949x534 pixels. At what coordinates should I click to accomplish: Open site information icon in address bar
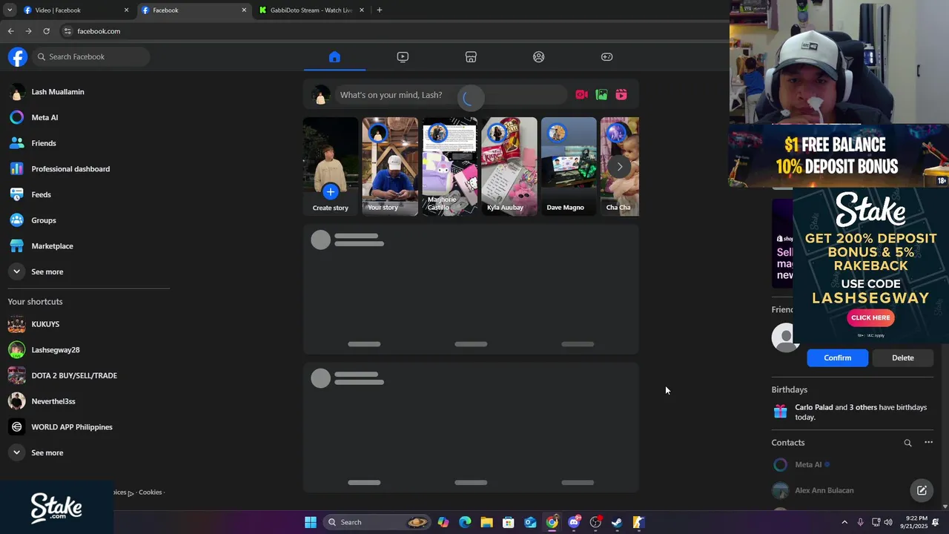[x=67, y=31]
